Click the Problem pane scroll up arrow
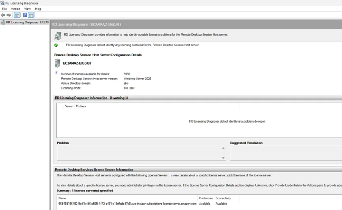The image size is (342, 210). point(223,148)
